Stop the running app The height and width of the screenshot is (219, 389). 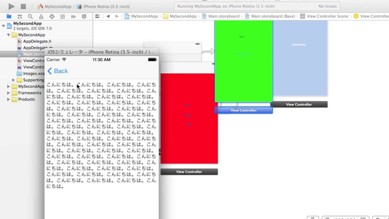(x=24, y=6)
